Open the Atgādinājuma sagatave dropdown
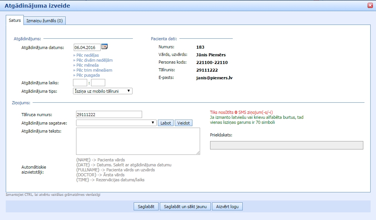 click(116, 123)
